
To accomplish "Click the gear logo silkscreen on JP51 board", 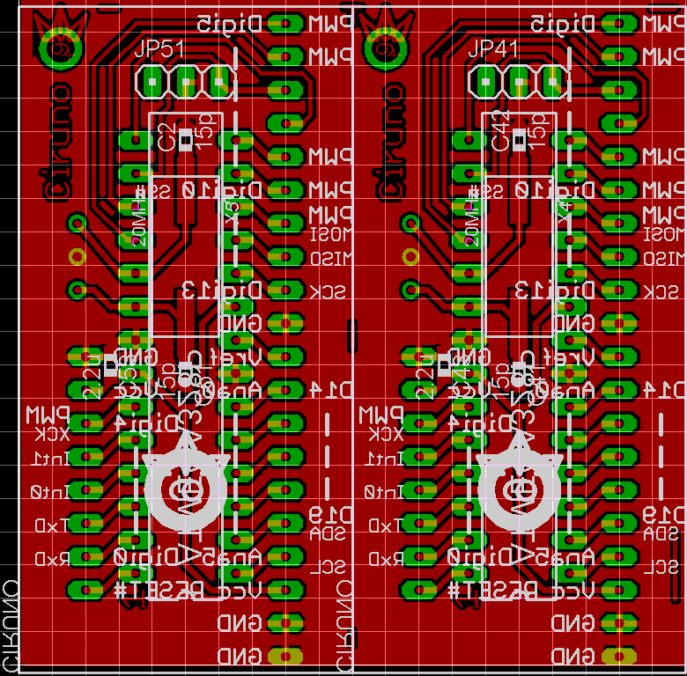I will coord(186,481).
